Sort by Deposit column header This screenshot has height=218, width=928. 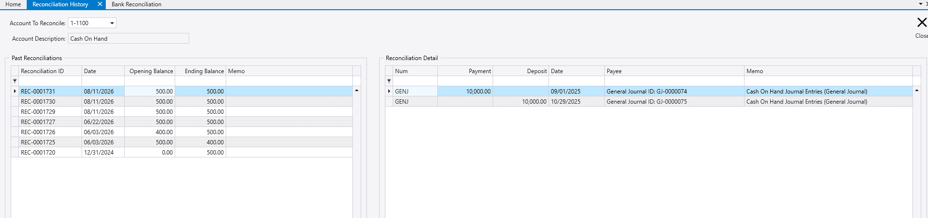point(521,71)
